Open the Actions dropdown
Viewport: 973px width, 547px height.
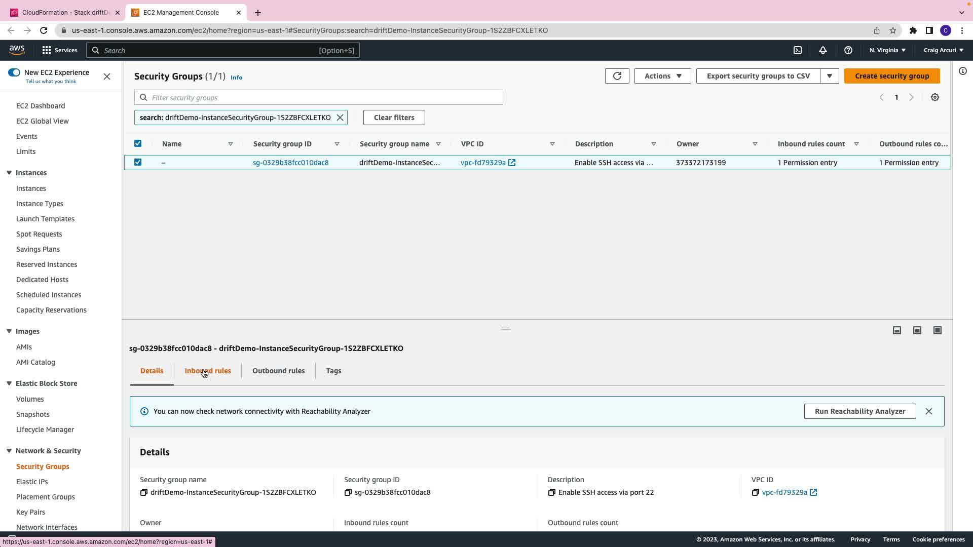pyautogui.click(x=662, y=76)
